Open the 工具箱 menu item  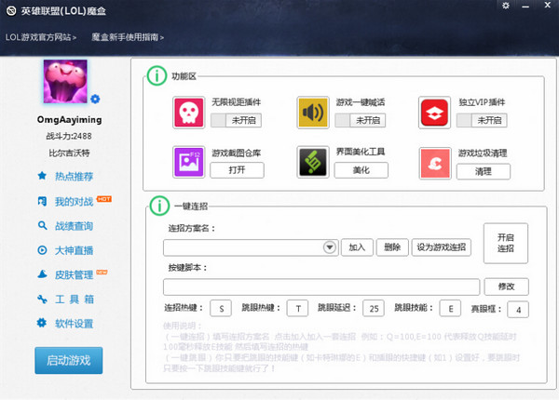click(x=75, y=300)
